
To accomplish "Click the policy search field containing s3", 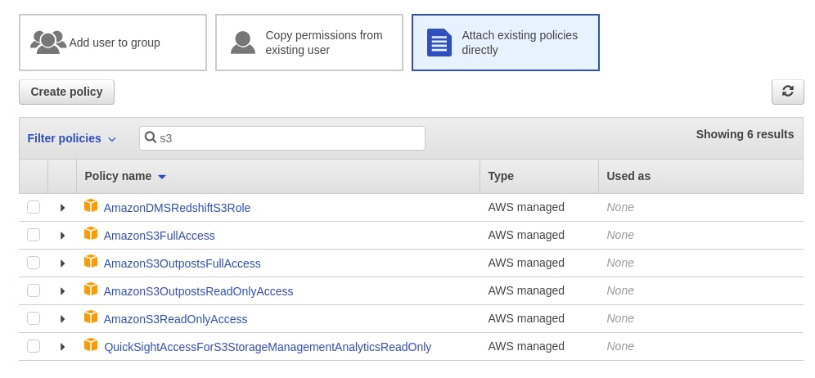I will pos(282,138).
